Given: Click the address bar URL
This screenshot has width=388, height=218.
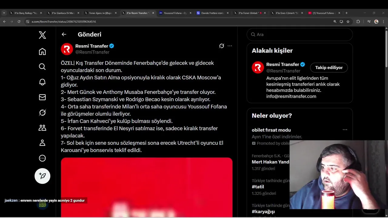Looking at the screenshot, I should click(x=64, y=21).
